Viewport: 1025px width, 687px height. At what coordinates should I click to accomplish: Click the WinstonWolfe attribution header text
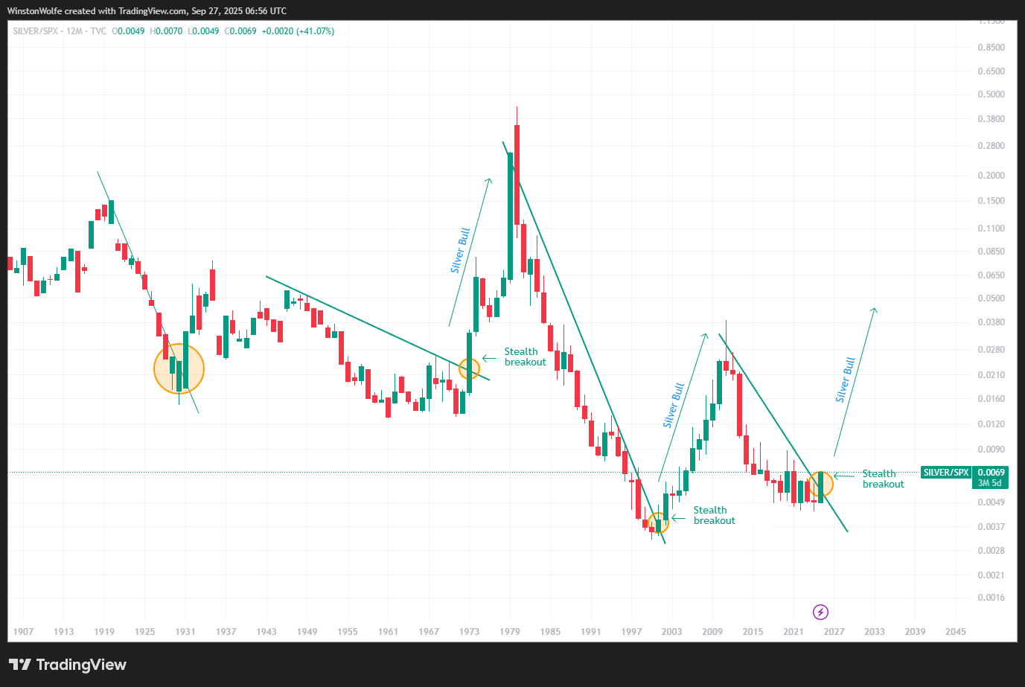pos(147,10)
